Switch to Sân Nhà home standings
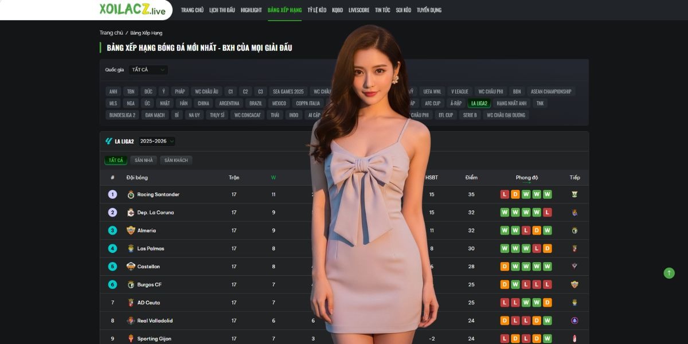The height and width of the screenshot is (344, 688). click(143, 161)
